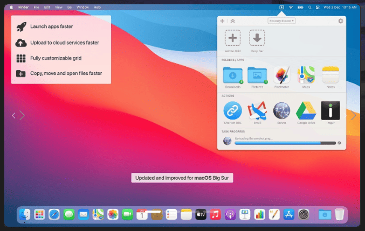
Task: Open Maps from the Dock
Action: click(x=98, y=214)
